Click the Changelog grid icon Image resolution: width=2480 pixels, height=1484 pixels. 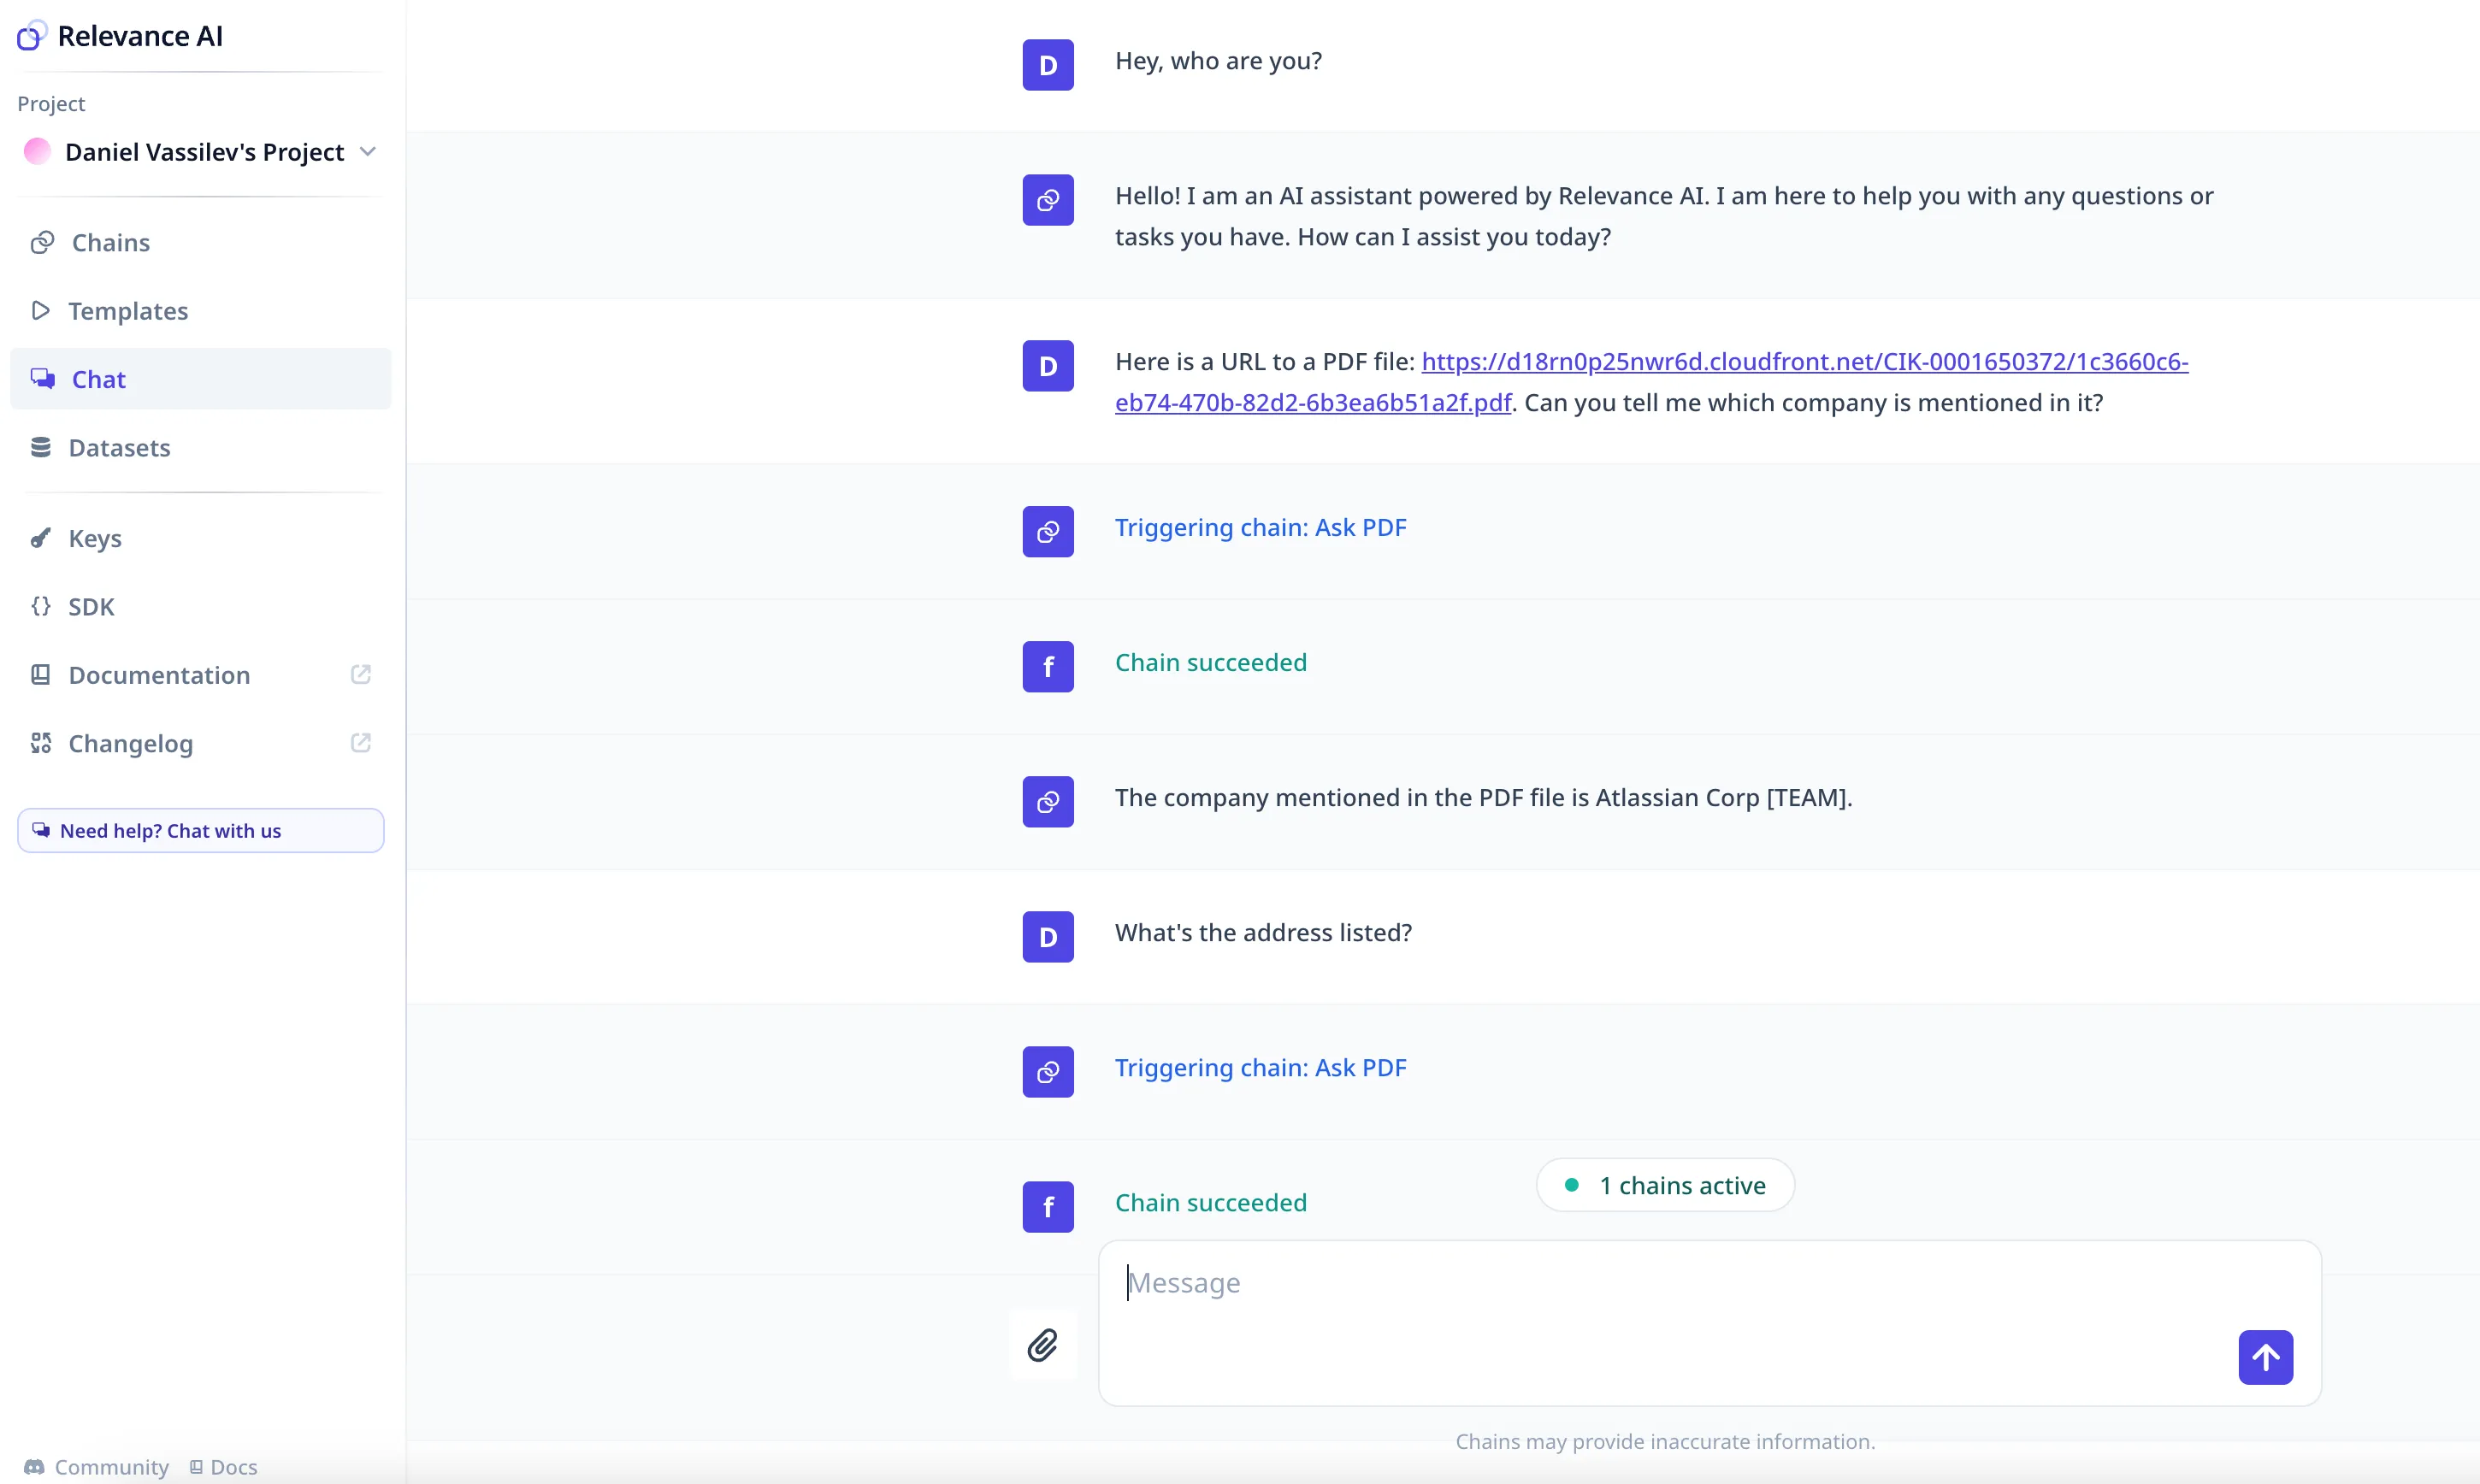tap(40, 743)
